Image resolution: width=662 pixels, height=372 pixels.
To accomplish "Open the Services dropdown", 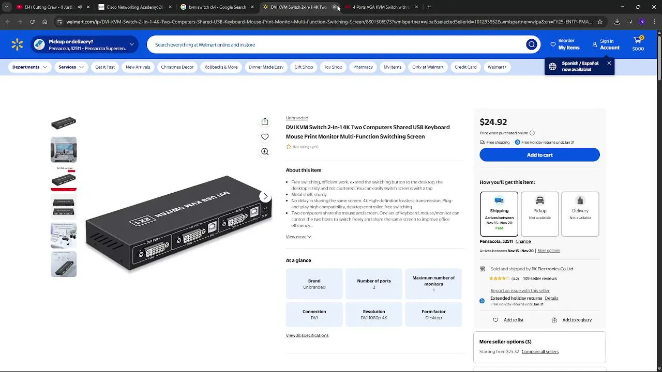I will point(71,67).
